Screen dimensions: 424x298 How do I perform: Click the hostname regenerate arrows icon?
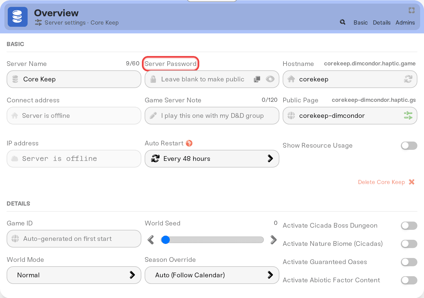pyautogui.click(x=408, y=79)
